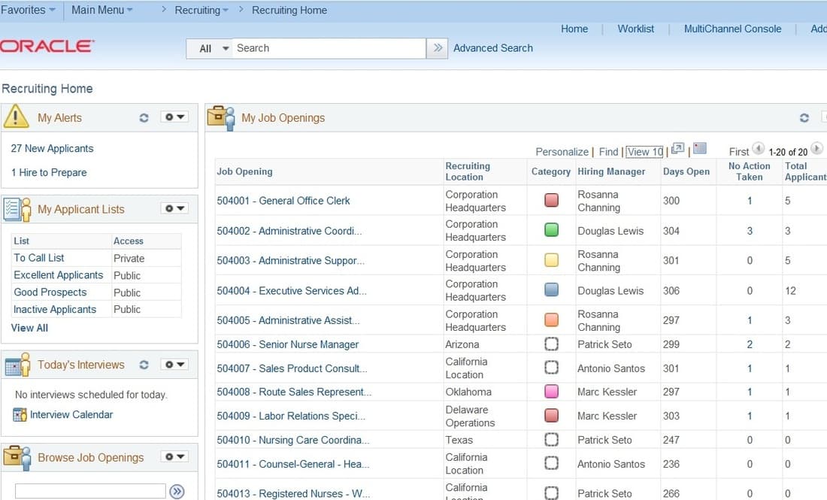This screenshot has height=500, width=827.
Task: Open Advanced Search
Action: tap(492, 47)
